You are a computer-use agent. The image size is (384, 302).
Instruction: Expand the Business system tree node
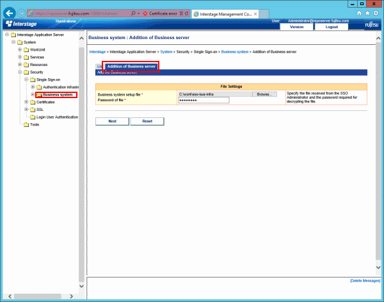[33, 94]
